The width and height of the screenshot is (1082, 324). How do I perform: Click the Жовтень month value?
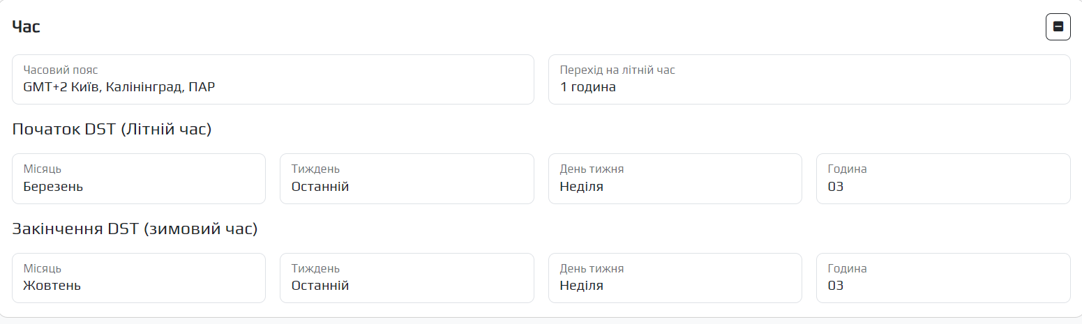click(x=52, y=286)
